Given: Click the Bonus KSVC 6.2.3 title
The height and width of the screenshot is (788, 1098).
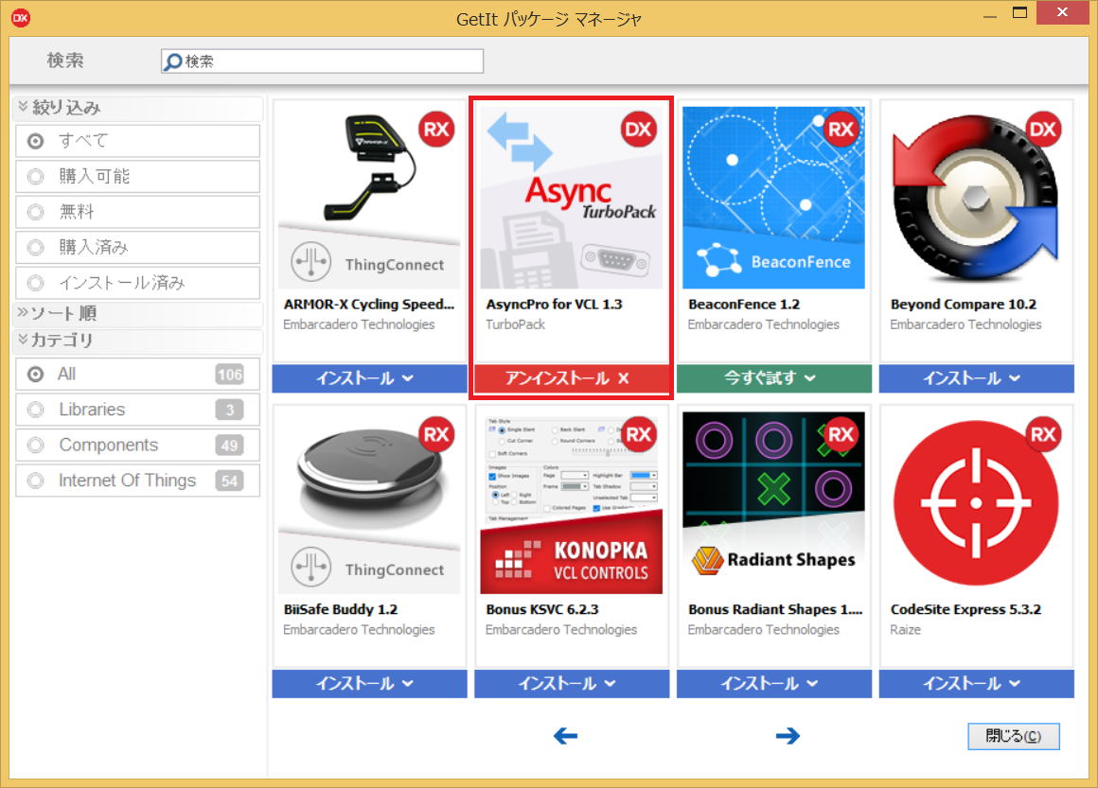Looking at the screenshot, I should pos(542,609).
